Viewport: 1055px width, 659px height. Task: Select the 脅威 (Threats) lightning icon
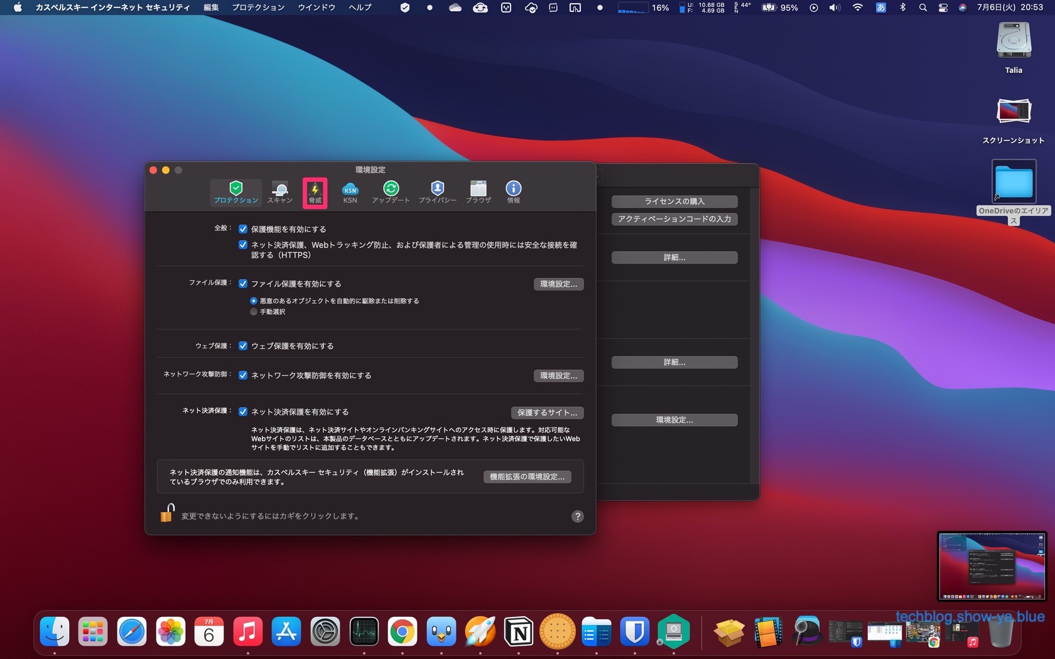click(x=315, y=191)
